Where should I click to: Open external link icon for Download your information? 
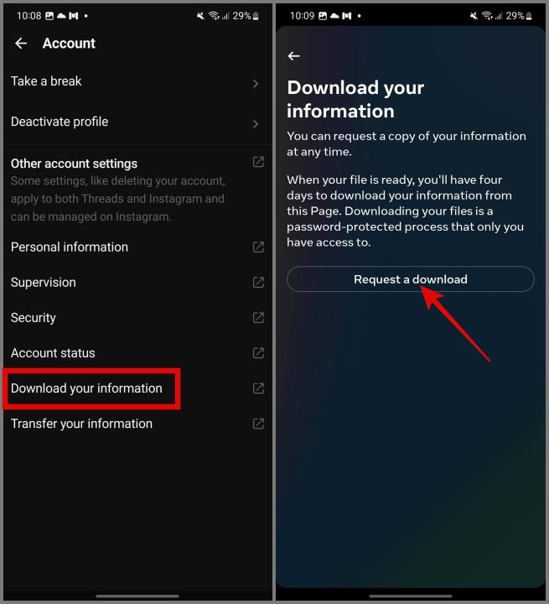(x=258, y=388)
